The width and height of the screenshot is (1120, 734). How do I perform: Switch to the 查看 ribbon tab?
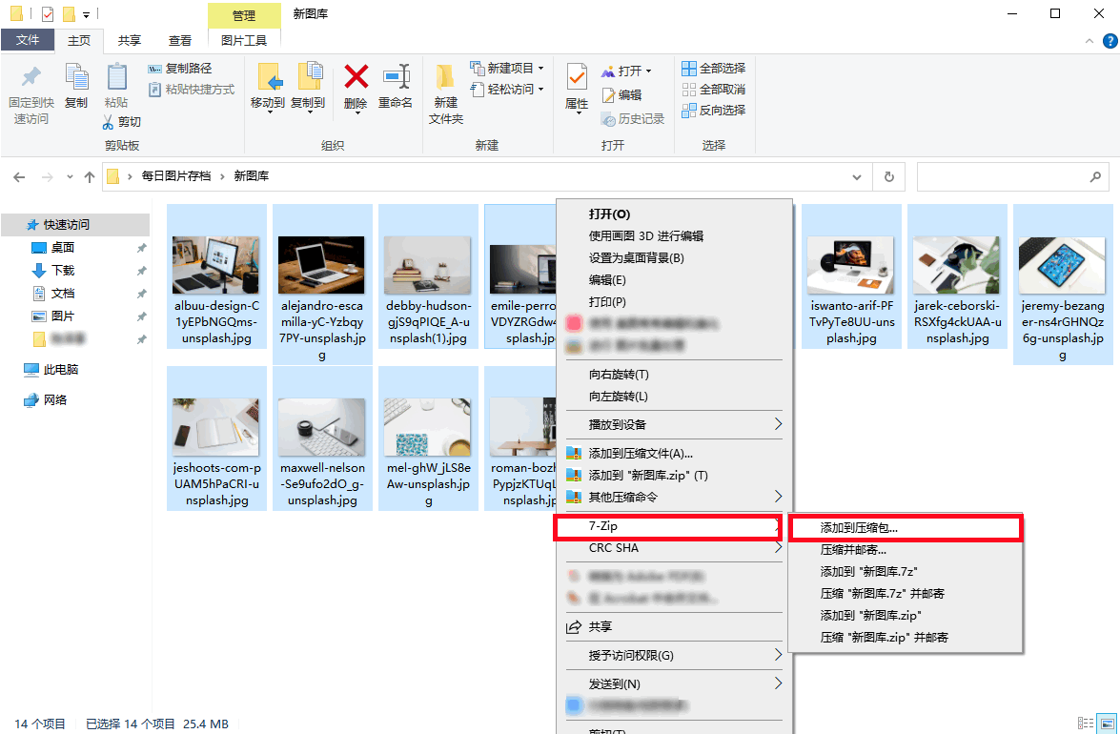tap(181, 41)
